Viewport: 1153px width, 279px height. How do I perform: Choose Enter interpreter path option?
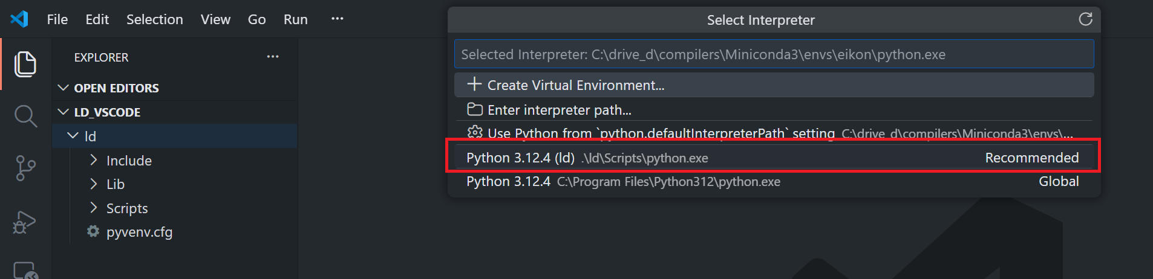774,110
